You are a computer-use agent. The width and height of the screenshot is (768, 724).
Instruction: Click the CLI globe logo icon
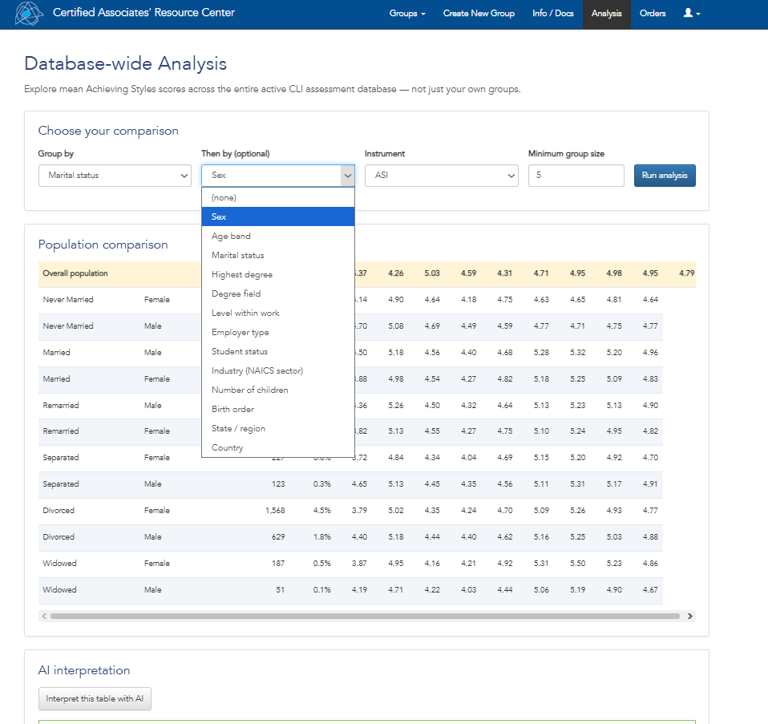(29, 13)
